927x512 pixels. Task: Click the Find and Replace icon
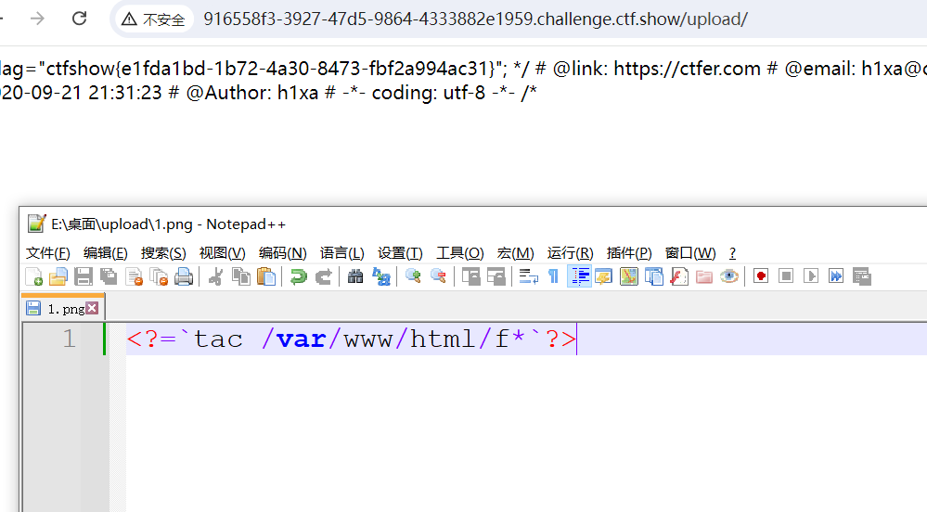point(381,276)
